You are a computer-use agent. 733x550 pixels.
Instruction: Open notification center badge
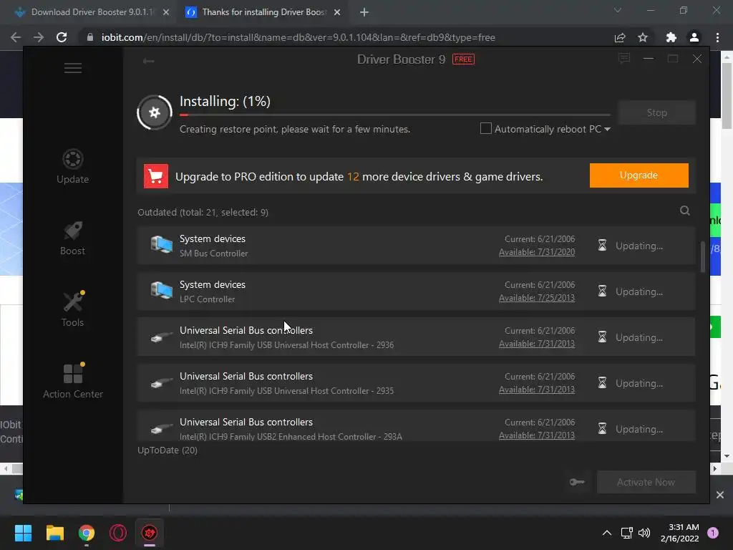tap(712, 533)
